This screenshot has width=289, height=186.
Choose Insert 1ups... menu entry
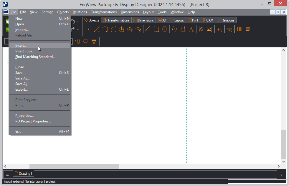(40, 51)
